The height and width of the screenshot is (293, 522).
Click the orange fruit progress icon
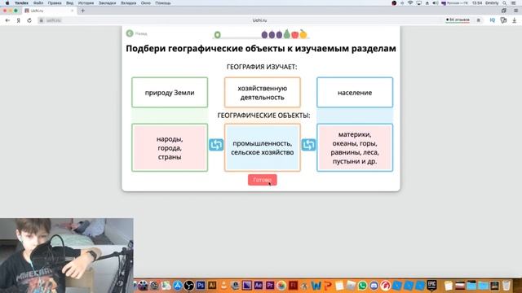click(303, 33)
